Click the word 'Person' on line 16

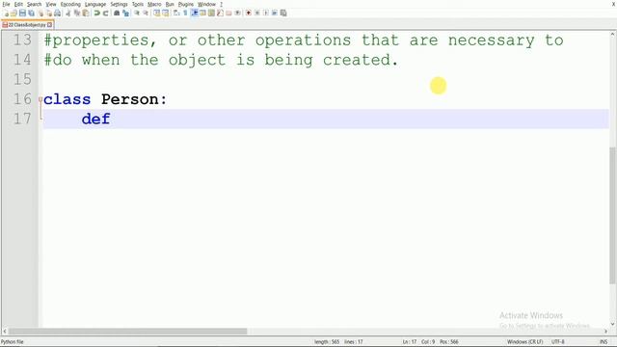coord(130,99)
